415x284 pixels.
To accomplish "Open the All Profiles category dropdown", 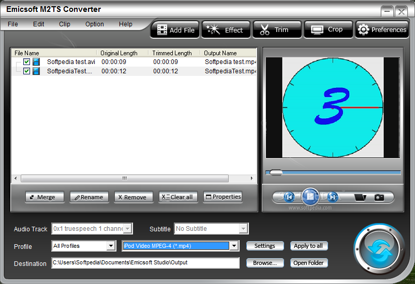I will point(111,246).
